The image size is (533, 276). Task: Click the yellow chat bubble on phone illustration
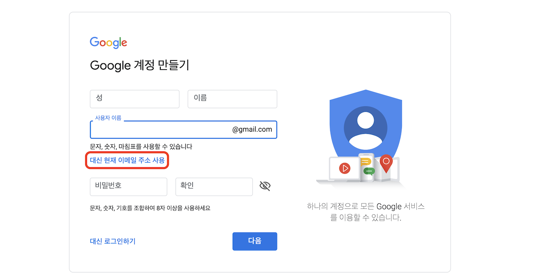(x=366, y=162)
